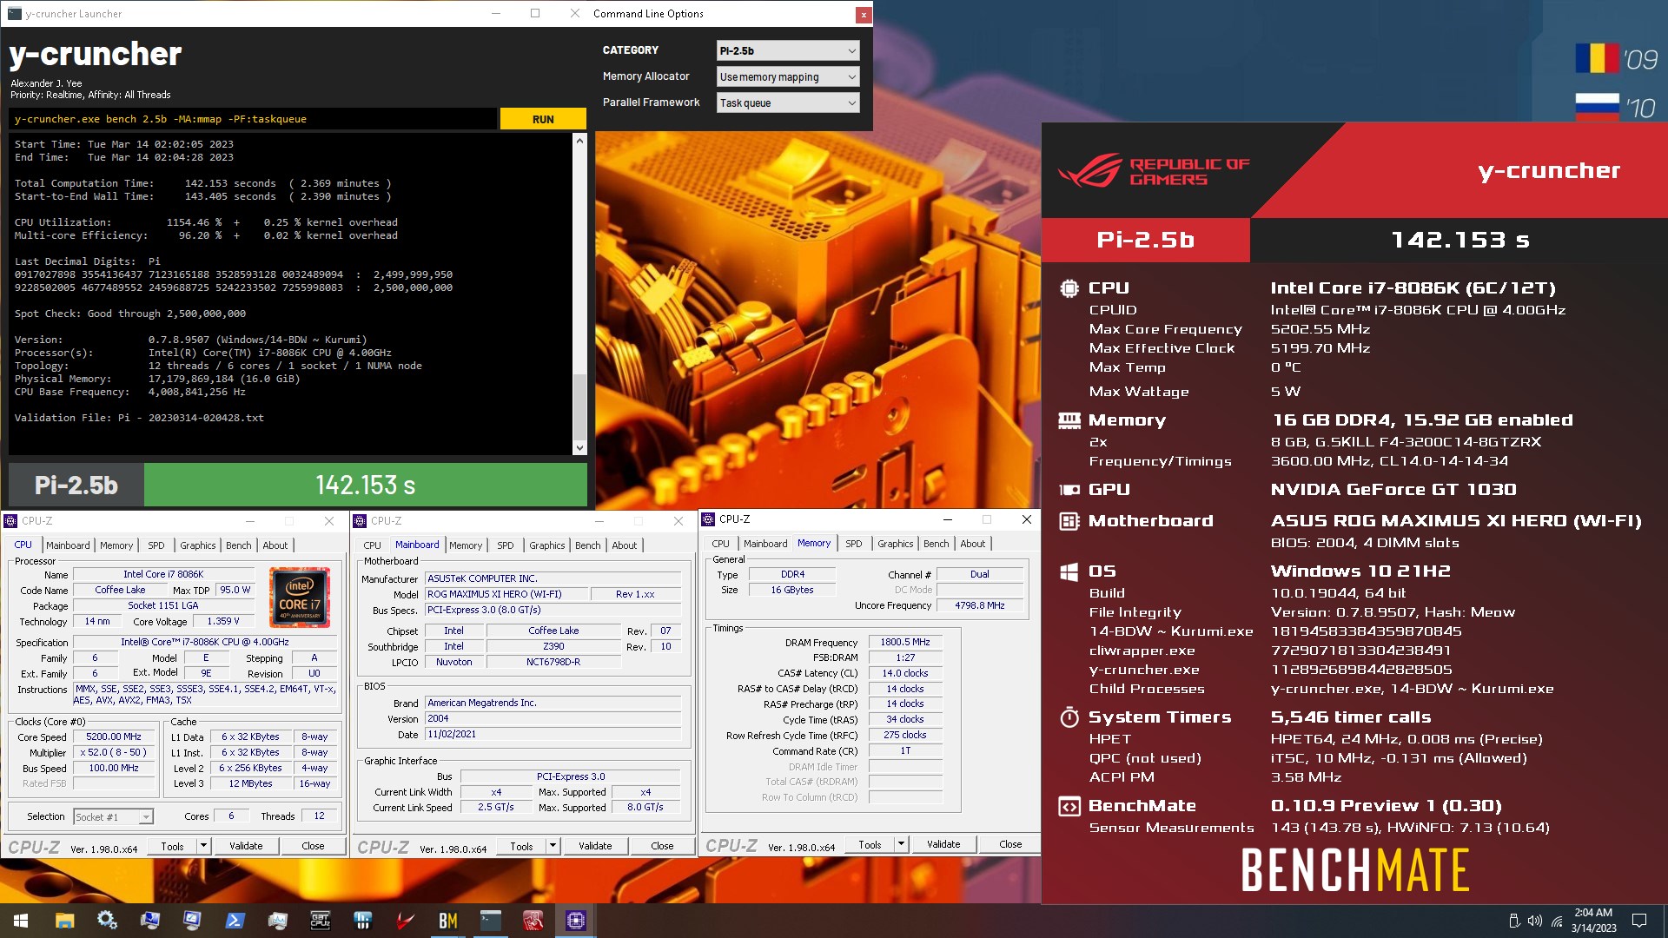Open Mainboard tab in first CPU-Z window
Image resolution: width=1668 pixels, height=938 pixels.
[68, 545]
